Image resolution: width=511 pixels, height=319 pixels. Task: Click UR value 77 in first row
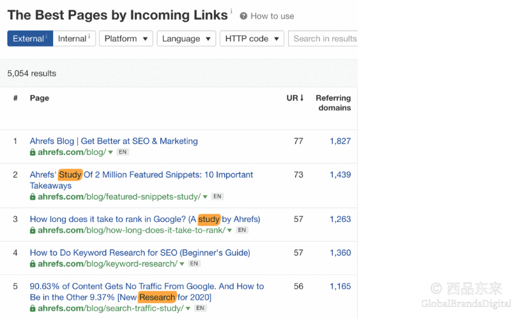click(x=298, y=141)
